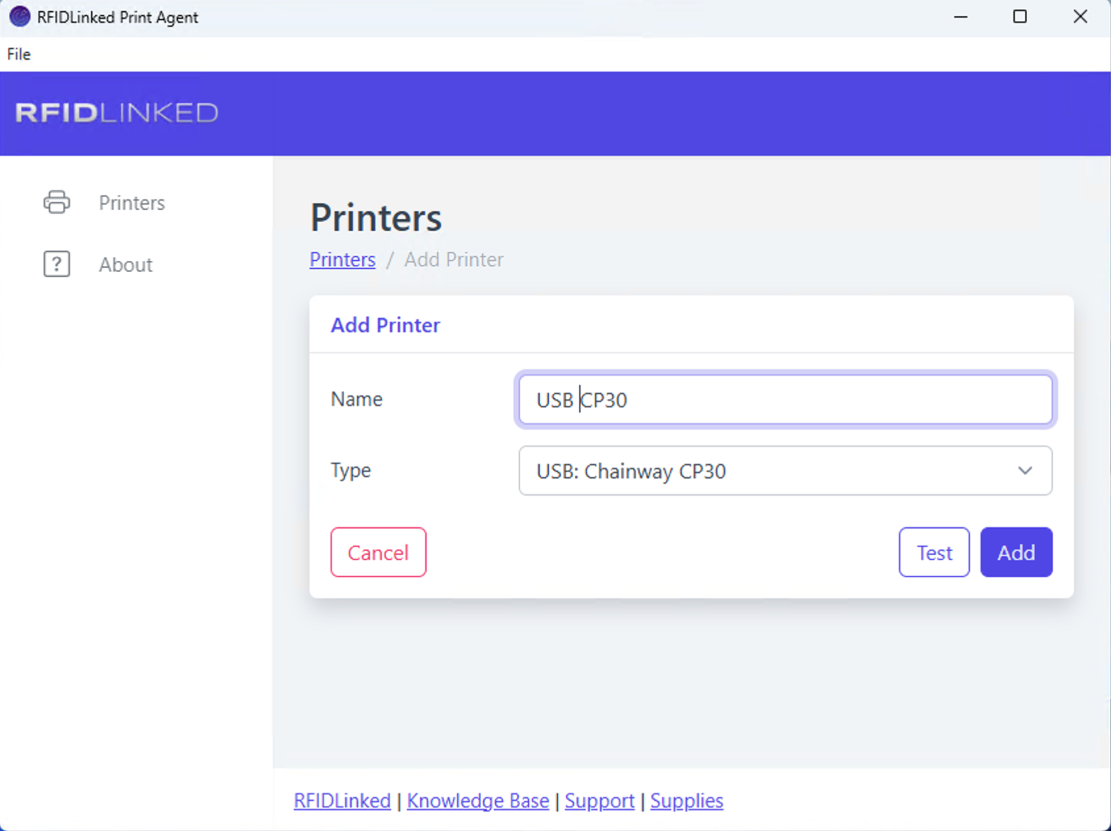Click the printer icon in sidebar
Viewport: 1111px width, 831px height.
click(x=57, y=202)
